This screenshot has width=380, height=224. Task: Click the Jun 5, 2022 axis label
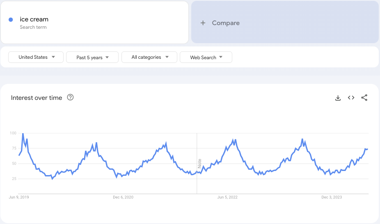coord(227,197)
